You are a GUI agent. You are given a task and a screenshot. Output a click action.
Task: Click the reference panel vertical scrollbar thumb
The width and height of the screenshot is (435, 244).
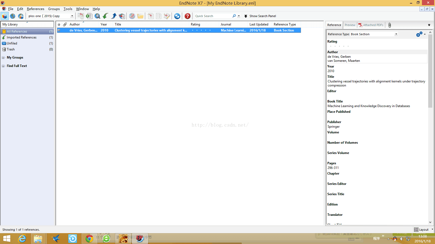point(430,71)
